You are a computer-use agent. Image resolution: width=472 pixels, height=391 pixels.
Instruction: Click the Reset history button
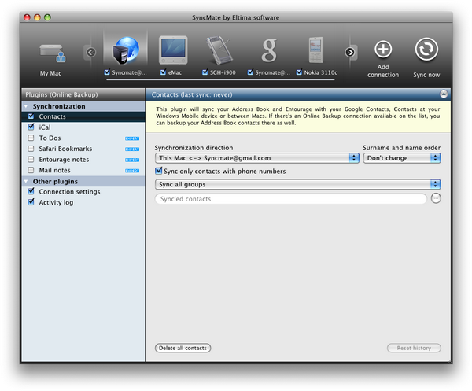click(x=414, y=348)
